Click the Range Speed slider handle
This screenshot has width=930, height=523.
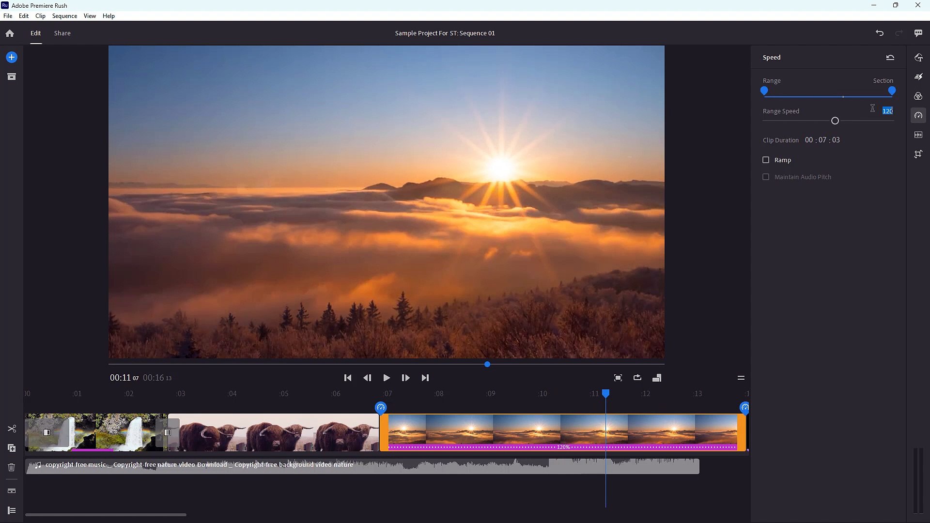coord(835,121)
